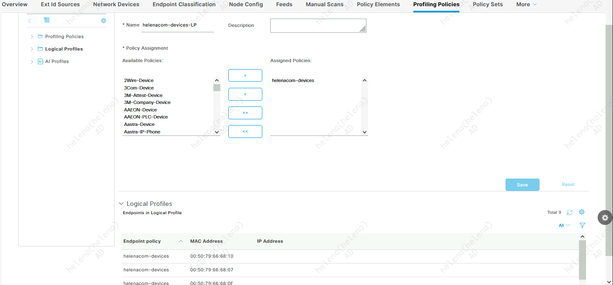Open the left sidebar settings gear

(103, 21)
